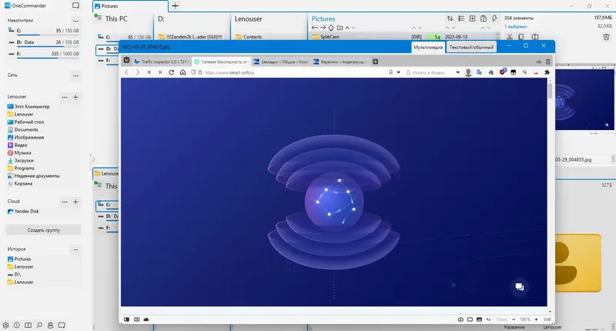This screenshot has width=616, height=331.
Task: Switch to the Мультимедиа preview tab
Action: coord(428,47)
